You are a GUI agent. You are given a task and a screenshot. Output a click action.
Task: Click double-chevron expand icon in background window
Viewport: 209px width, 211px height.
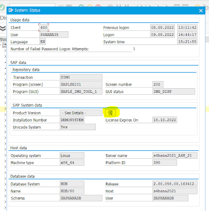click(x=3, y=28)
